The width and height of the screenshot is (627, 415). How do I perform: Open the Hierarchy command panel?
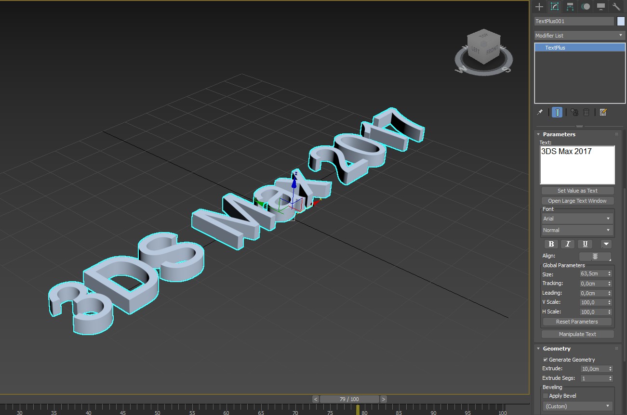pos(570,7)
